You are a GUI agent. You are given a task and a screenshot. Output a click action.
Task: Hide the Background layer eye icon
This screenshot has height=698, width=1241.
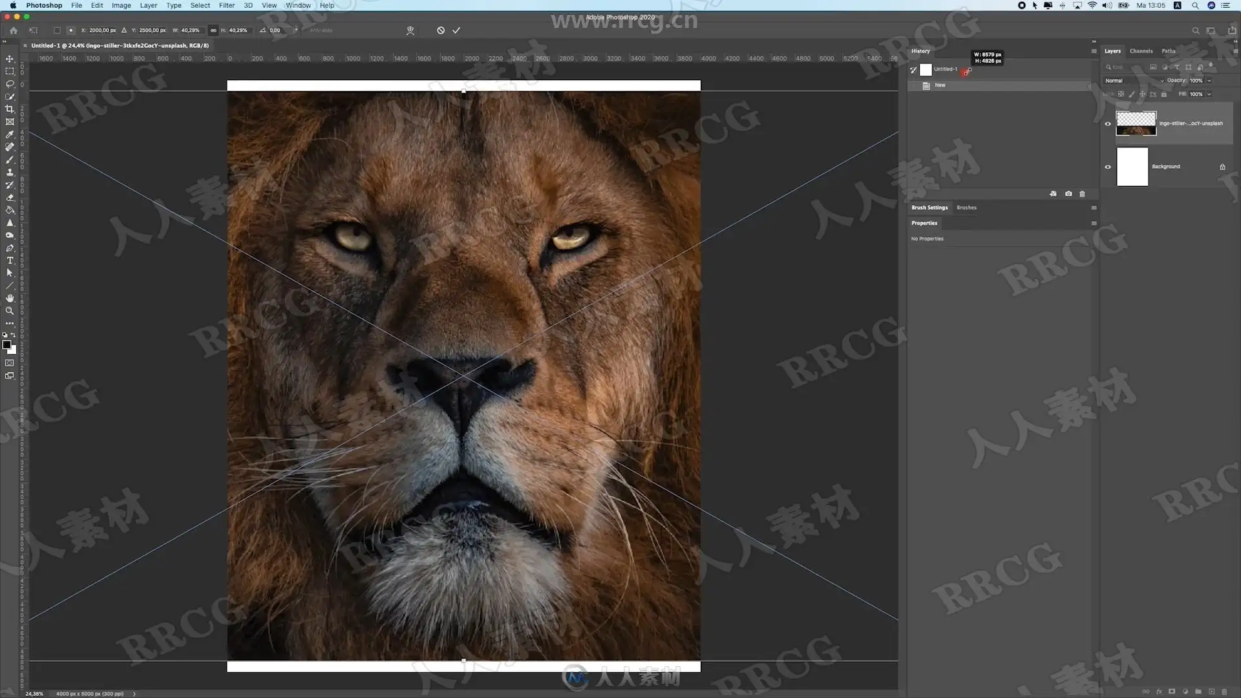1108,167
